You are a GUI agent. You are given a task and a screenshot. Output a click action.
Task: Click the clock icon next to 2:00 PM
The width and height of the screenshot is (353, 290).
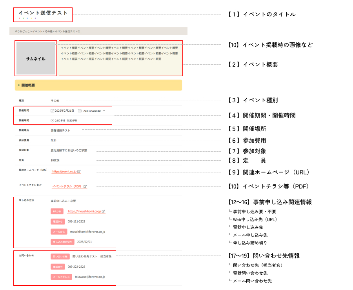pyautogui.click(x=53, y=121)
